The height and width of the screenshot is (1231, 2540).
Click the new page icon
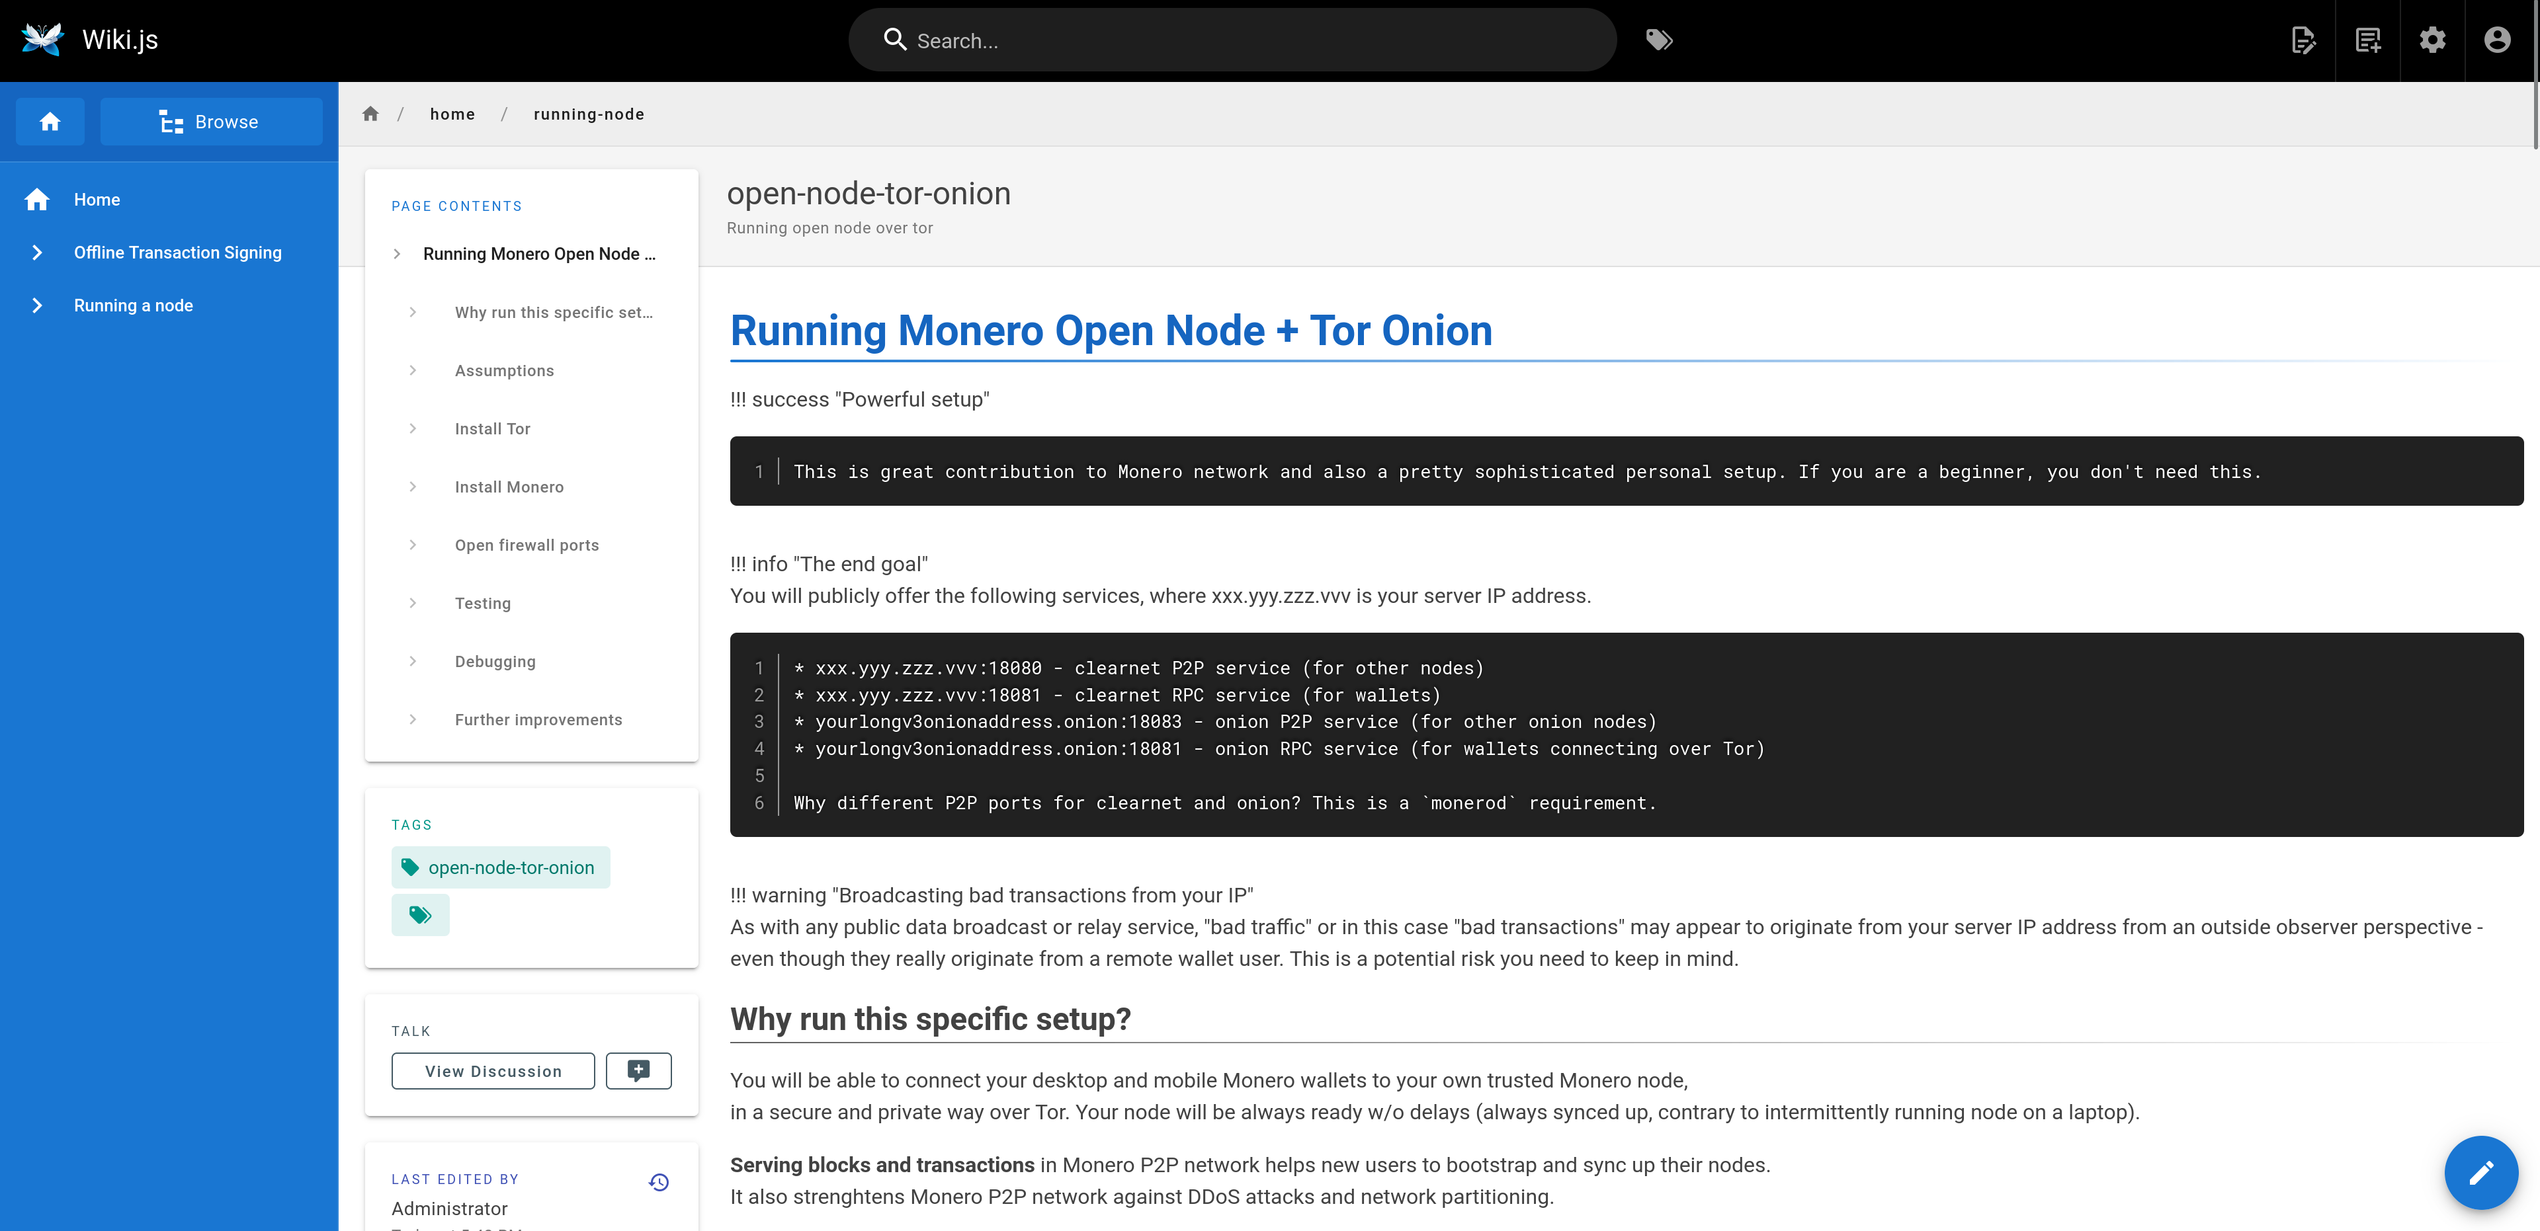coord(2367,40)
